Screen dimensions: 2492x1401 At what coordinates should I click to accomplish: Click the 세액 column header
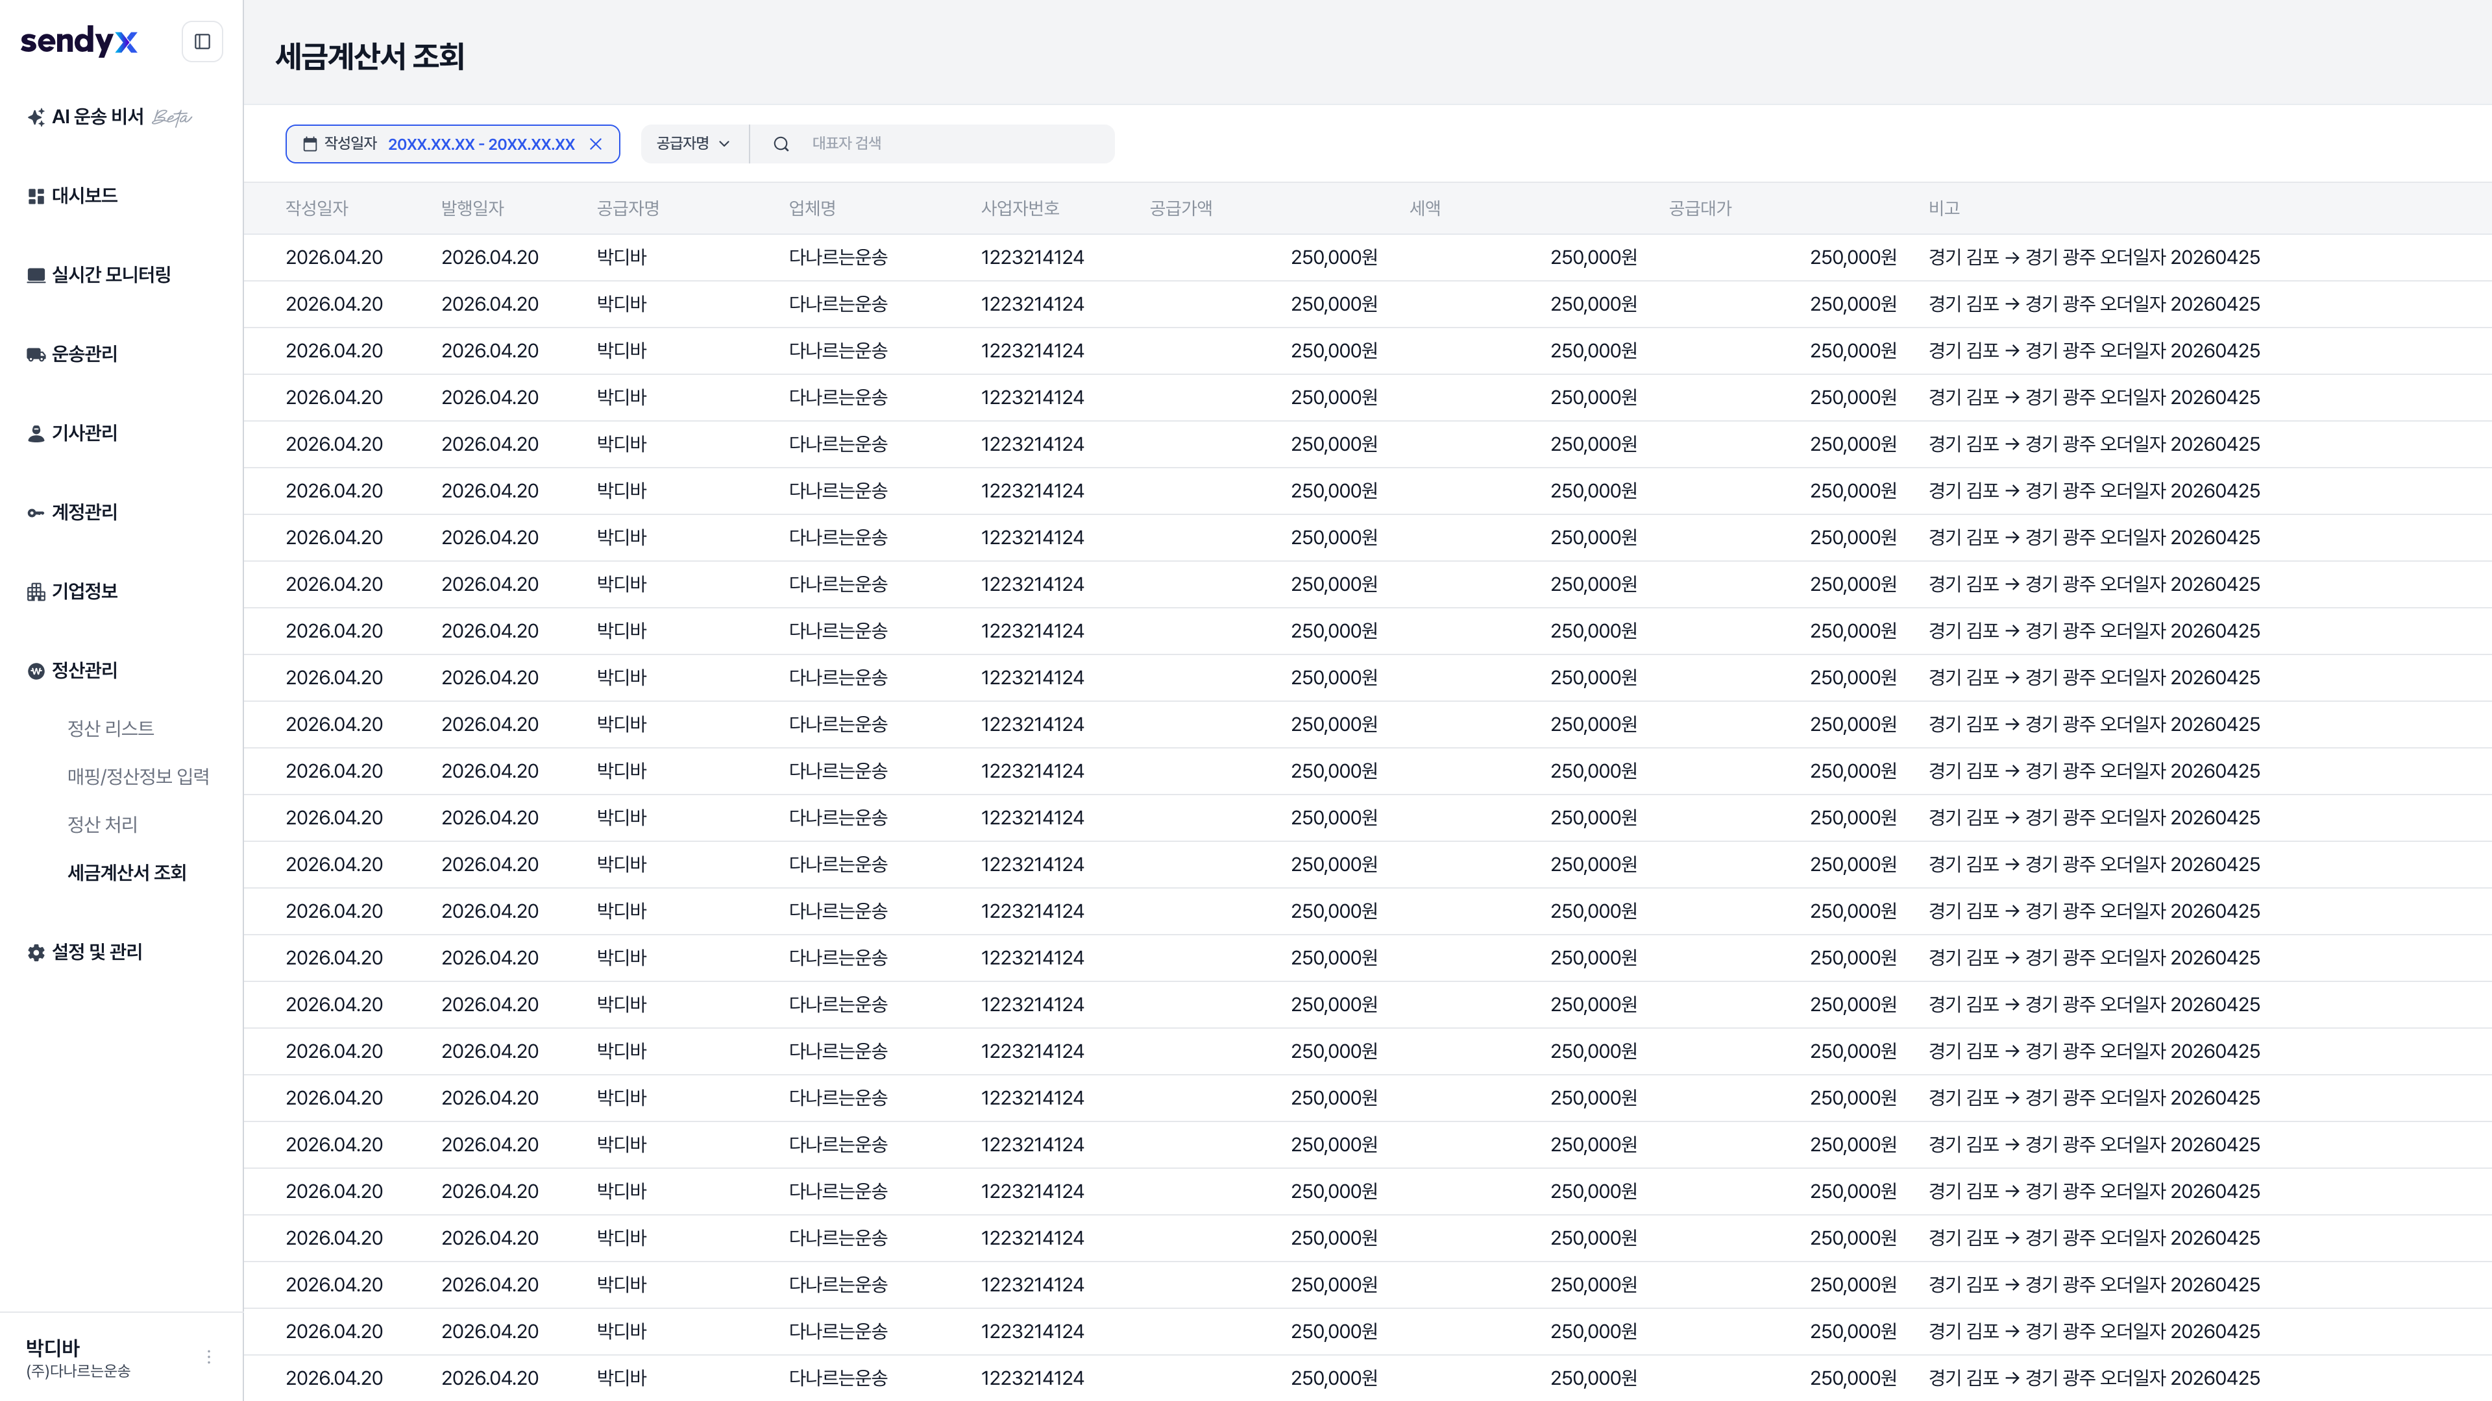point(1425,209)
